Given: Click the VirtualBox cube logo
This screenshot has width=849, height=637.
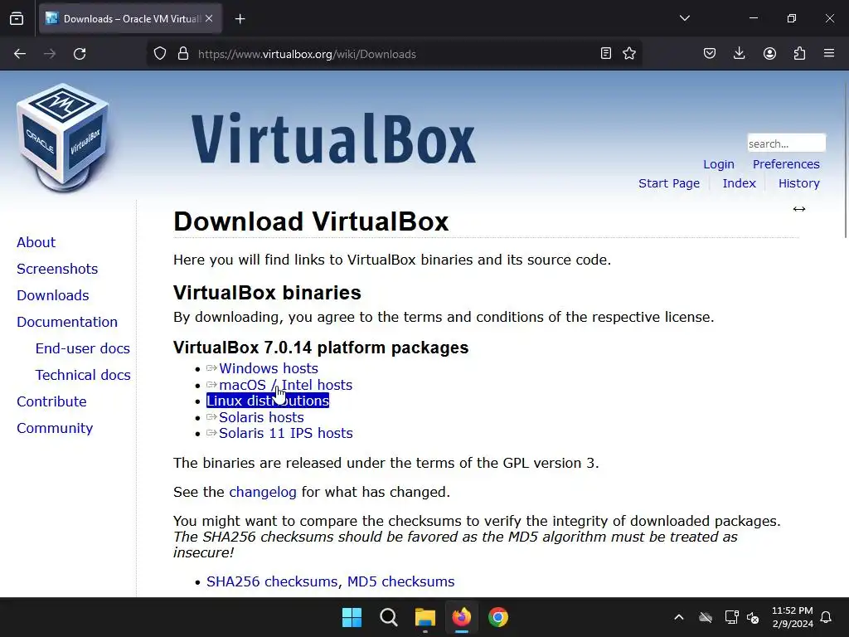Looking at the screenshot, I should pyautogui.click(x=63, y=138).
